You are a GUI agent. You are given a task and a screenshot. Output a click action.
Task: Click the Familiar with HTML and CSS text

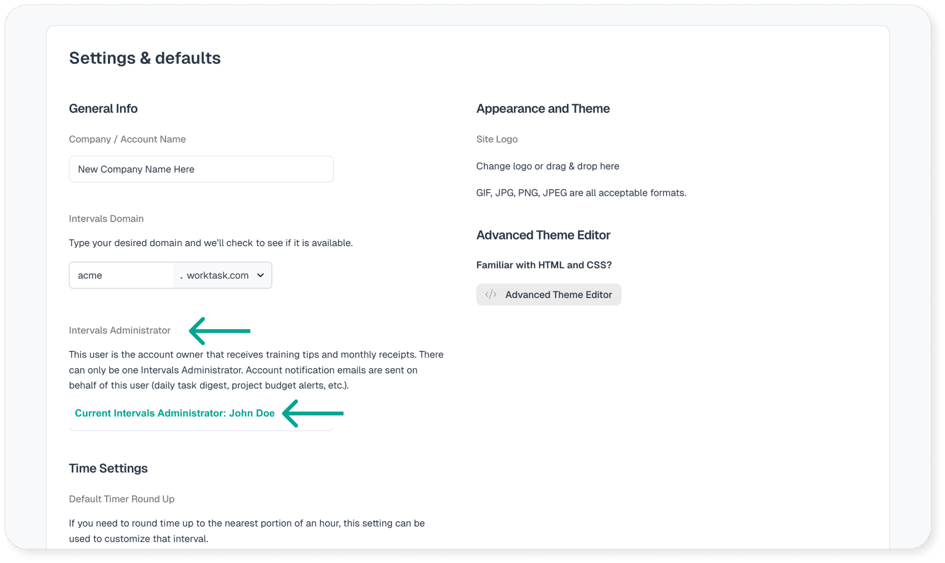(x=544, y=265)
